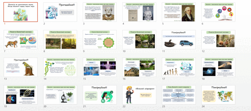Click slide 18 "Космічна біологія" with touching hands
The image size is (251, 111).
pos(218,67)
